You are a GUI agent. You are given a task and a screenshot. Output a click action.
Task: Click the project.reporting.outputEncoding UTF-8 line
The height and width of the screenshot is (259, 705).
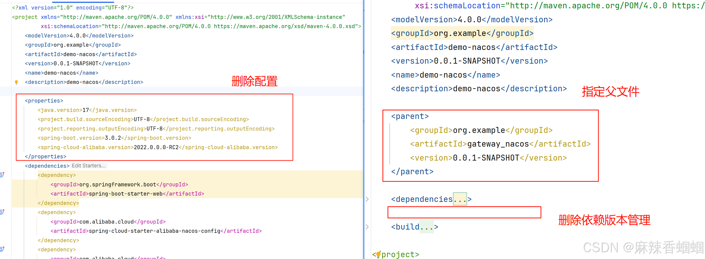click(x=156, y=129)
